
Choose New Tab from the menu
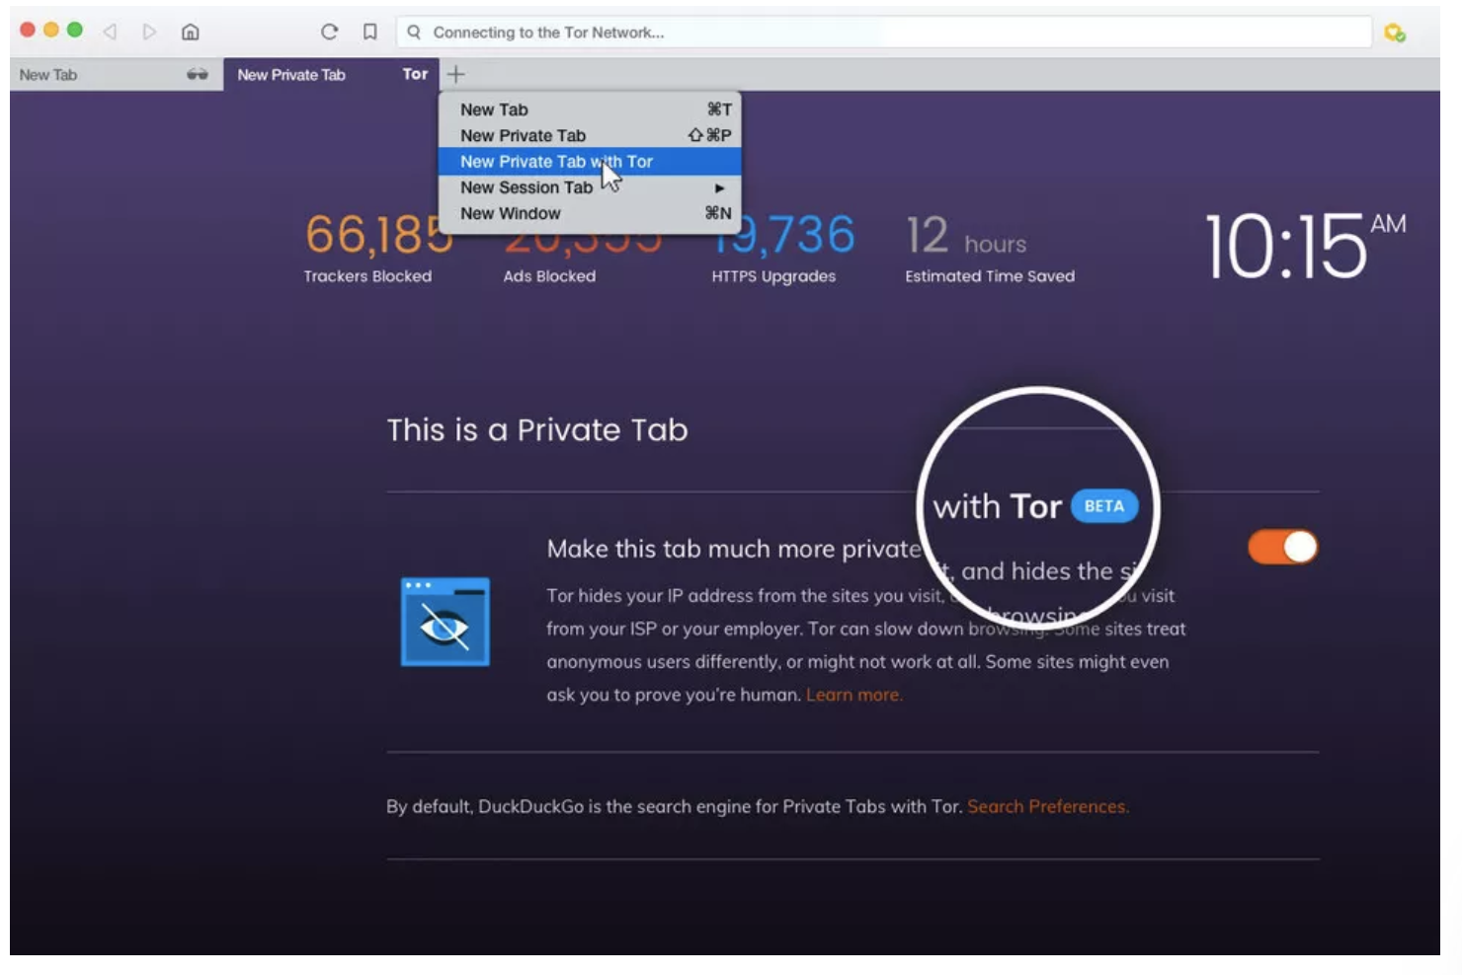[590, 110]
